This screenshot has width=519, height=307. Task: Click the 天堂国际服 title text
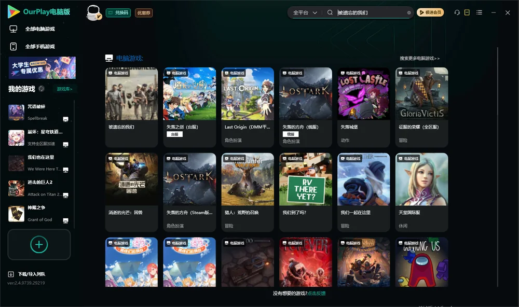[x=409, y=213]
